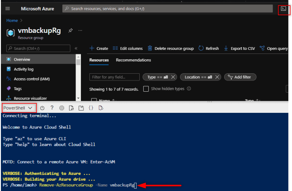The width and height of the screenshot is (292, 191).
Task: Toggle Show hidden types checkbox
Action: tap(146, 89)
